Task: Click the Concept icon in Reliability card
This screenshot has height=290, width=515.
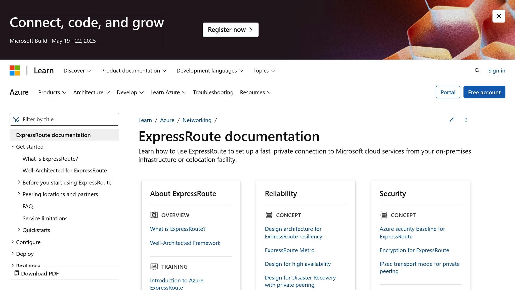Action: (269, 215)
